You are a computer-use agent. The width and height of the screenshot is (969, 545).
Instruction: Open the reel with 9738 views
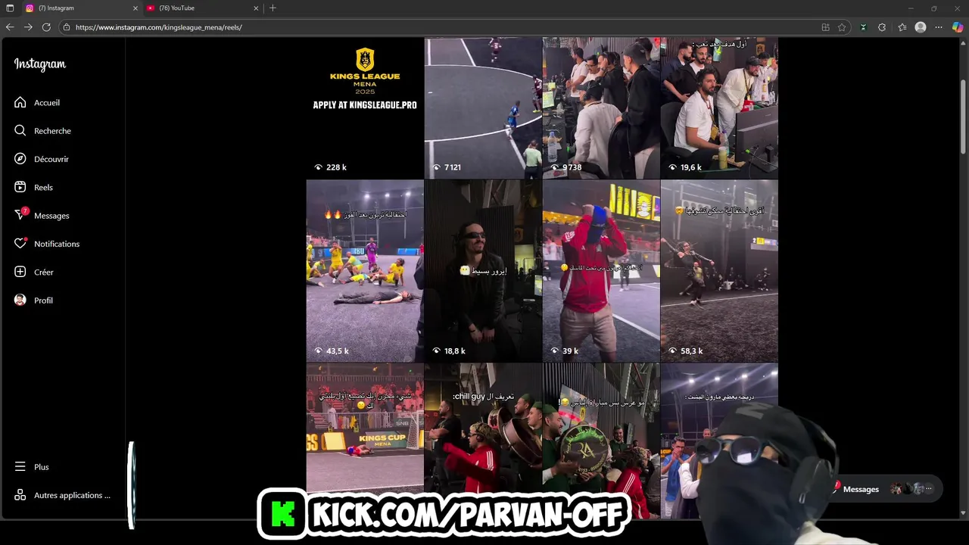click(x=601, y=107)
